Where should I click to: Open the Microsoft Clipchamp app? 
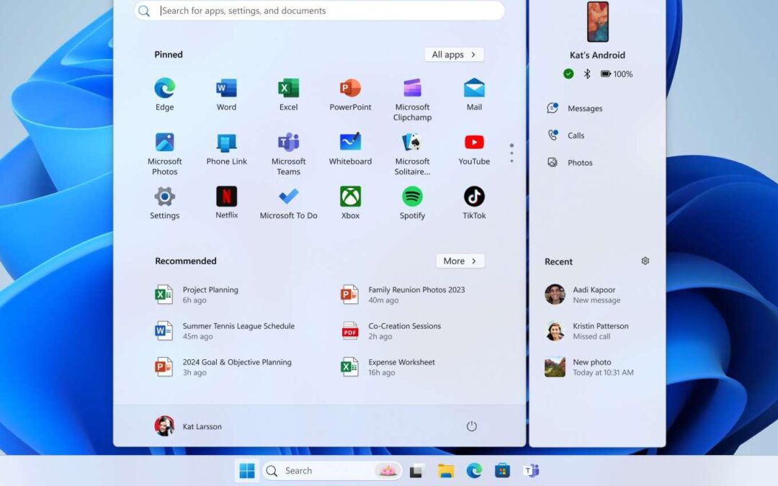(411, 92)
